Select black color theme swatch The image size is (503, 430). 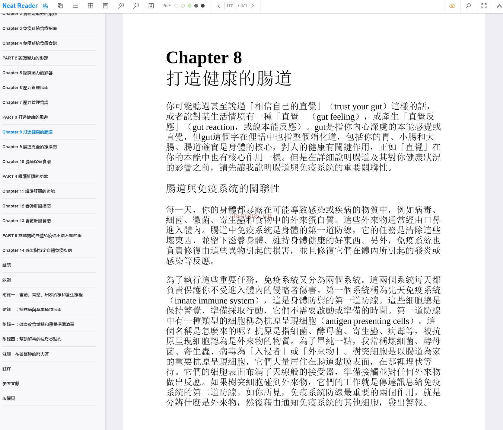[x=203, y=6]
